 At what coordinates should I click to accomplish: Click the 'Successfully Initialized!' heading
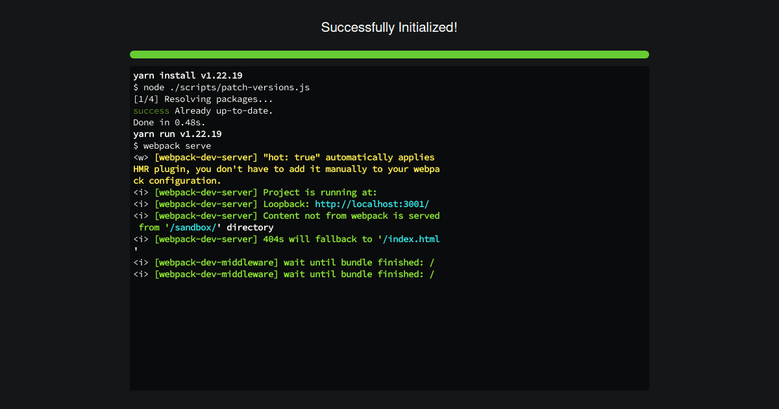click(x=389, y=27)
